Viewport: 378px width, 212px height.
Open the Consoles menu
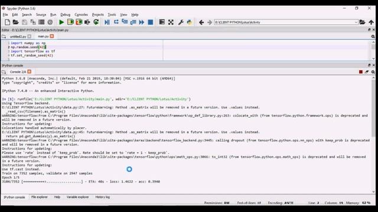click(x=81, y=15)
